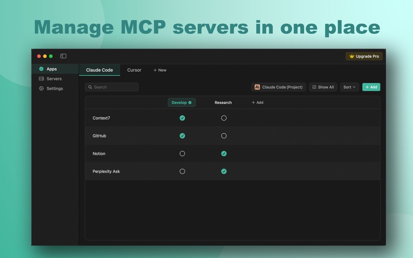Switch to the Claude Code tab

coord(100,70)
